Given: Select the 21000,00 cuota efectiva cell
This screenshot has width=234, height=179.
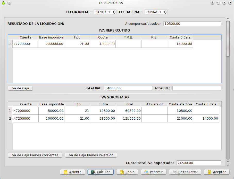Looking at the screenshot, I should click(x=180, y=119).
